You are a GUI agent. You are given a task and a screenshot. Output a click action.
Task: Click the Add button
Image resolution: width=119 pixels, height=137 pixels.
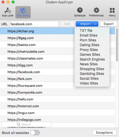coord(67,24)
